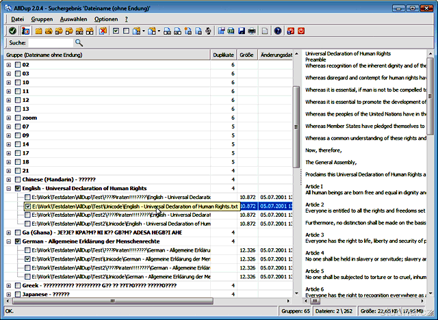Tick the checkbox of group zoom
The height and width of the screenshot is (320, 438).
[17, 117]
